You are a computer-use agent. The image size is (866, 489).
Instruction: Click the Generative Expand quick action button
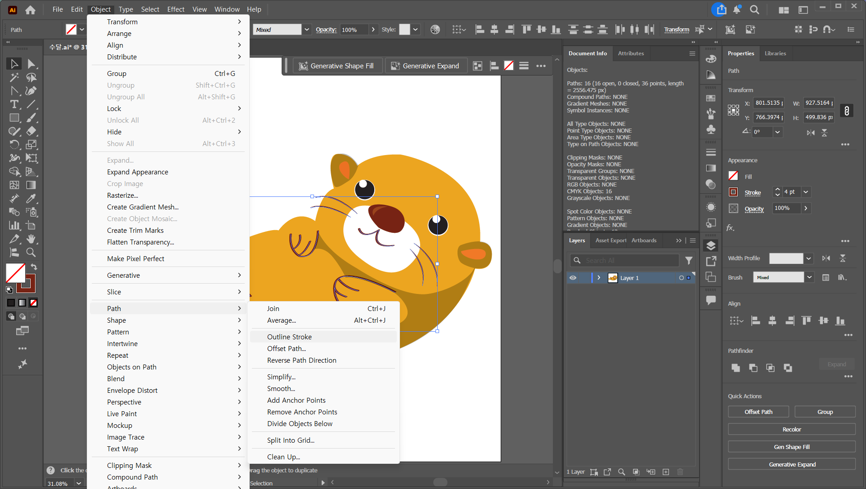[791, 464]
